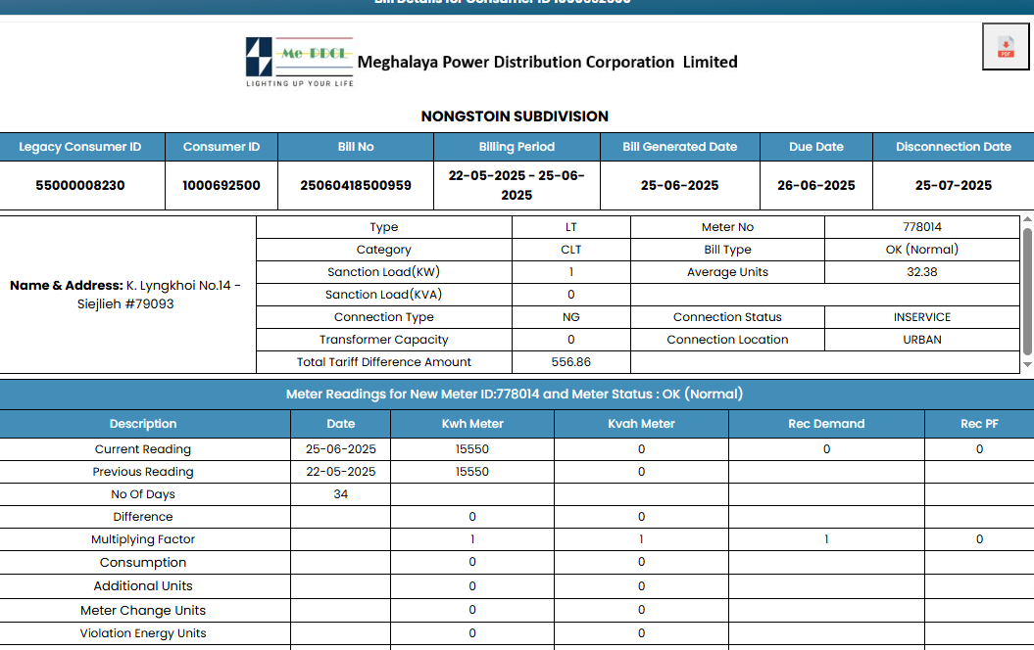Click the details table scroll-down arrow
The image size is (1034, 650).
pyautogui.click(x=1027, y=364)
